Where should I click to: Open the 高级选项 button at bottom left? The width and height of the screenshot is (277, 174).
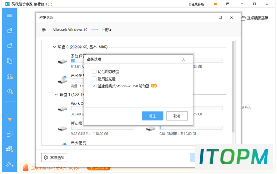pos(54,158)
